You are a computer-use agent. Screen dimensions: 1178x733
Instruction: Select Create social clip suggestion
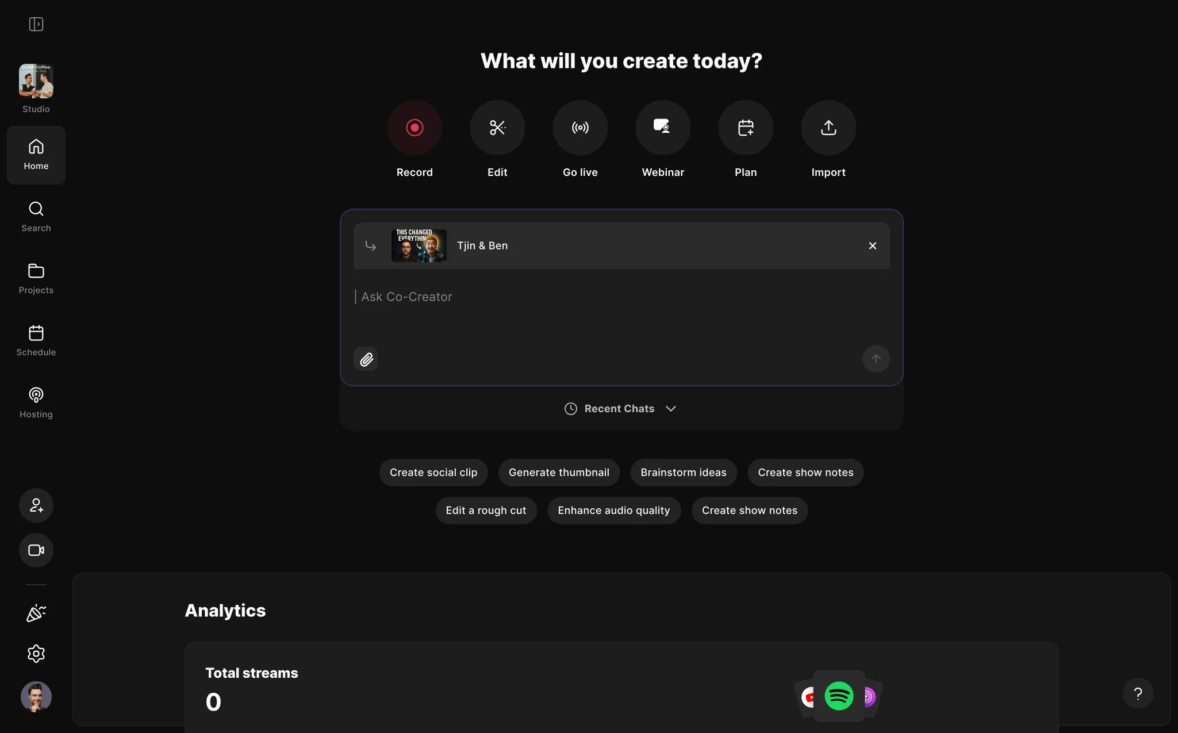[x=433, y=473]
